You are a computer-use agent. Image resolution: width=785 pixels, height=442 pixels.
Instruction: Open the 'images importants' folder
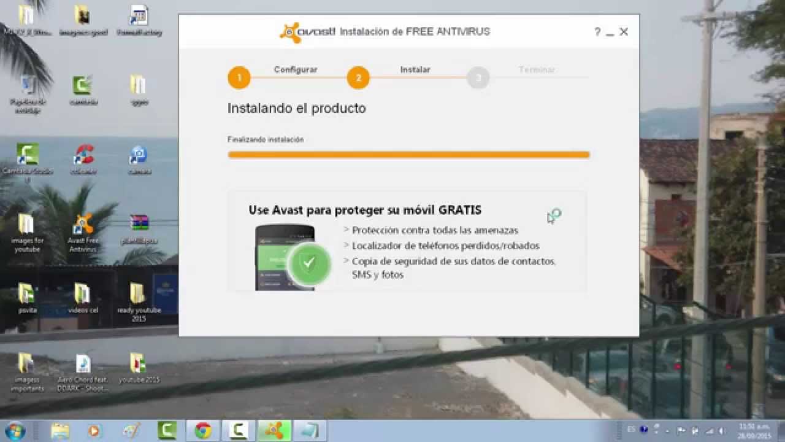(x=27, y=372)
